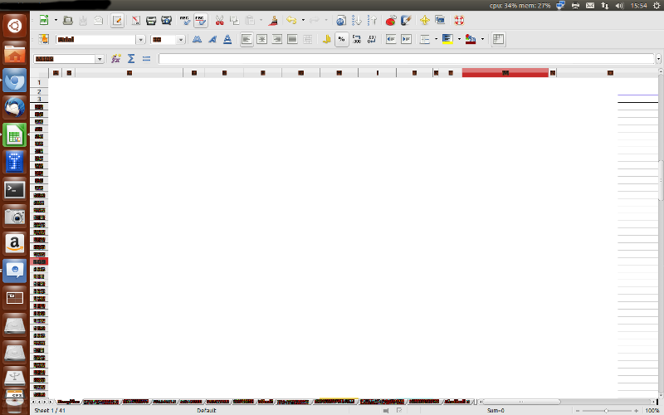Expand the font size dropdown
The width and height of the screenshot is (664, 415).
(180, 39)
